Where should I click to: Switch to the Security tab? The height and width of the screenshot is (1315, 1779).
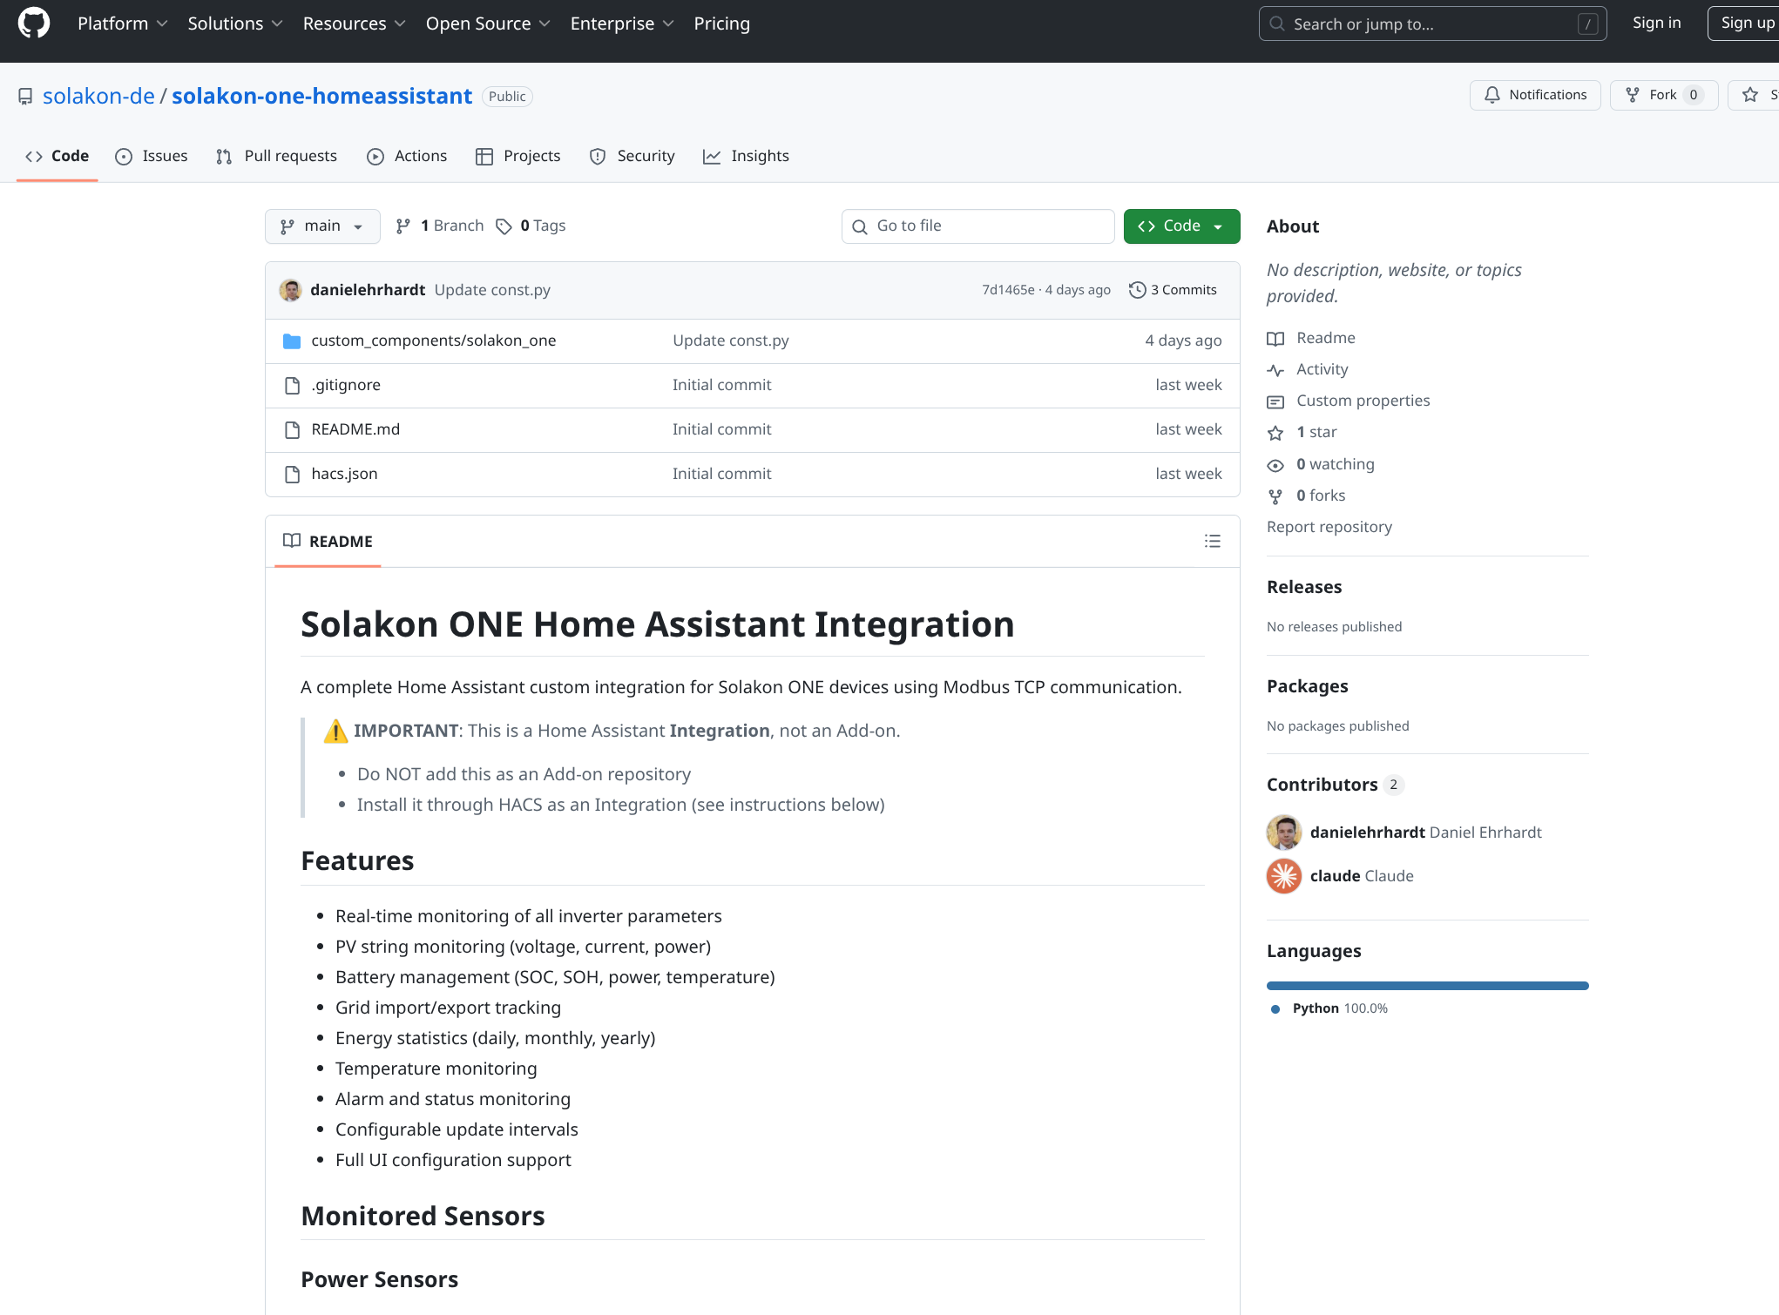(632, 156)
